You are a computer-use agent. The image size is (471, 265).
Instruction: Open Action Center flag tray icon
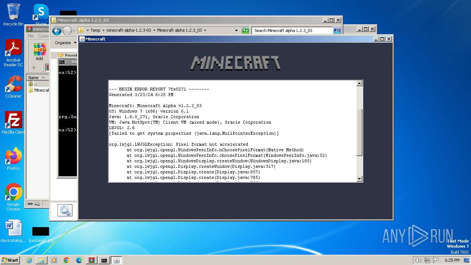pyautogui.click(x=436, y=260)
